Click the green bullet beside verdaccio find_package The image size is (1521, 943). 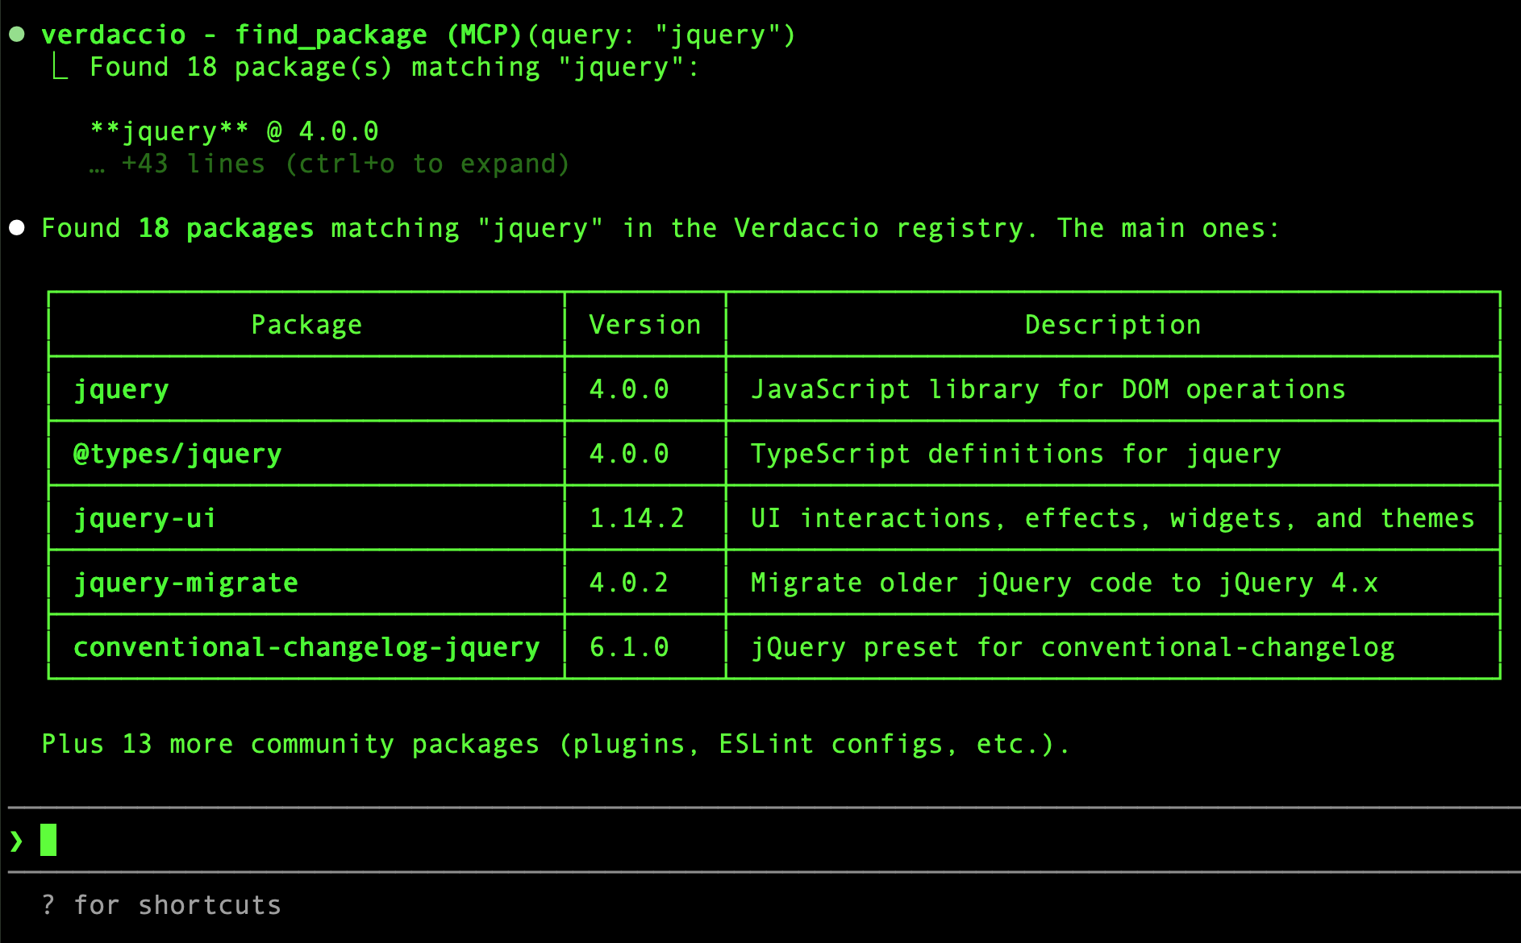pos(17,35)
